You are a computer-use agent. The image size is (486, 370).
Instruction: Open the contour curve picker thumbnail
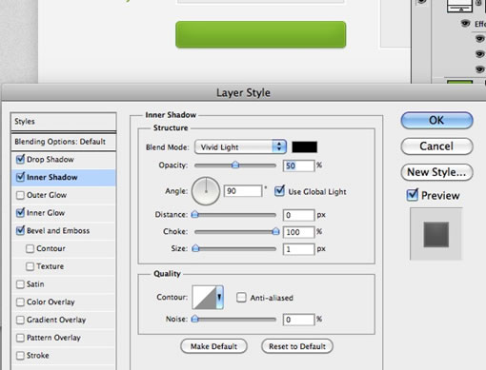pyautogui.click(x=204, y=297)
